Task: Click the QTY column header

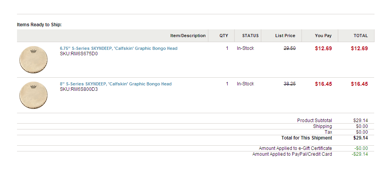Action: (224, 36)
